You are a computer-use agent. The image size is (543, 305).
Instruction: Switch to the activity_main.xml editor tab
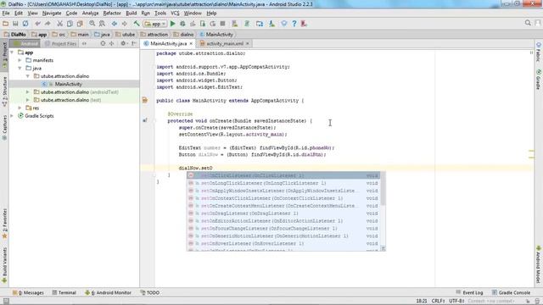click(225, 43)
